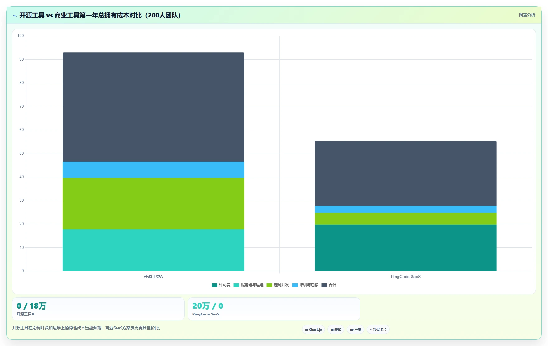The image size is (548, 346).
Task: Open the '0 / 18万' data card
Action: 98,309
